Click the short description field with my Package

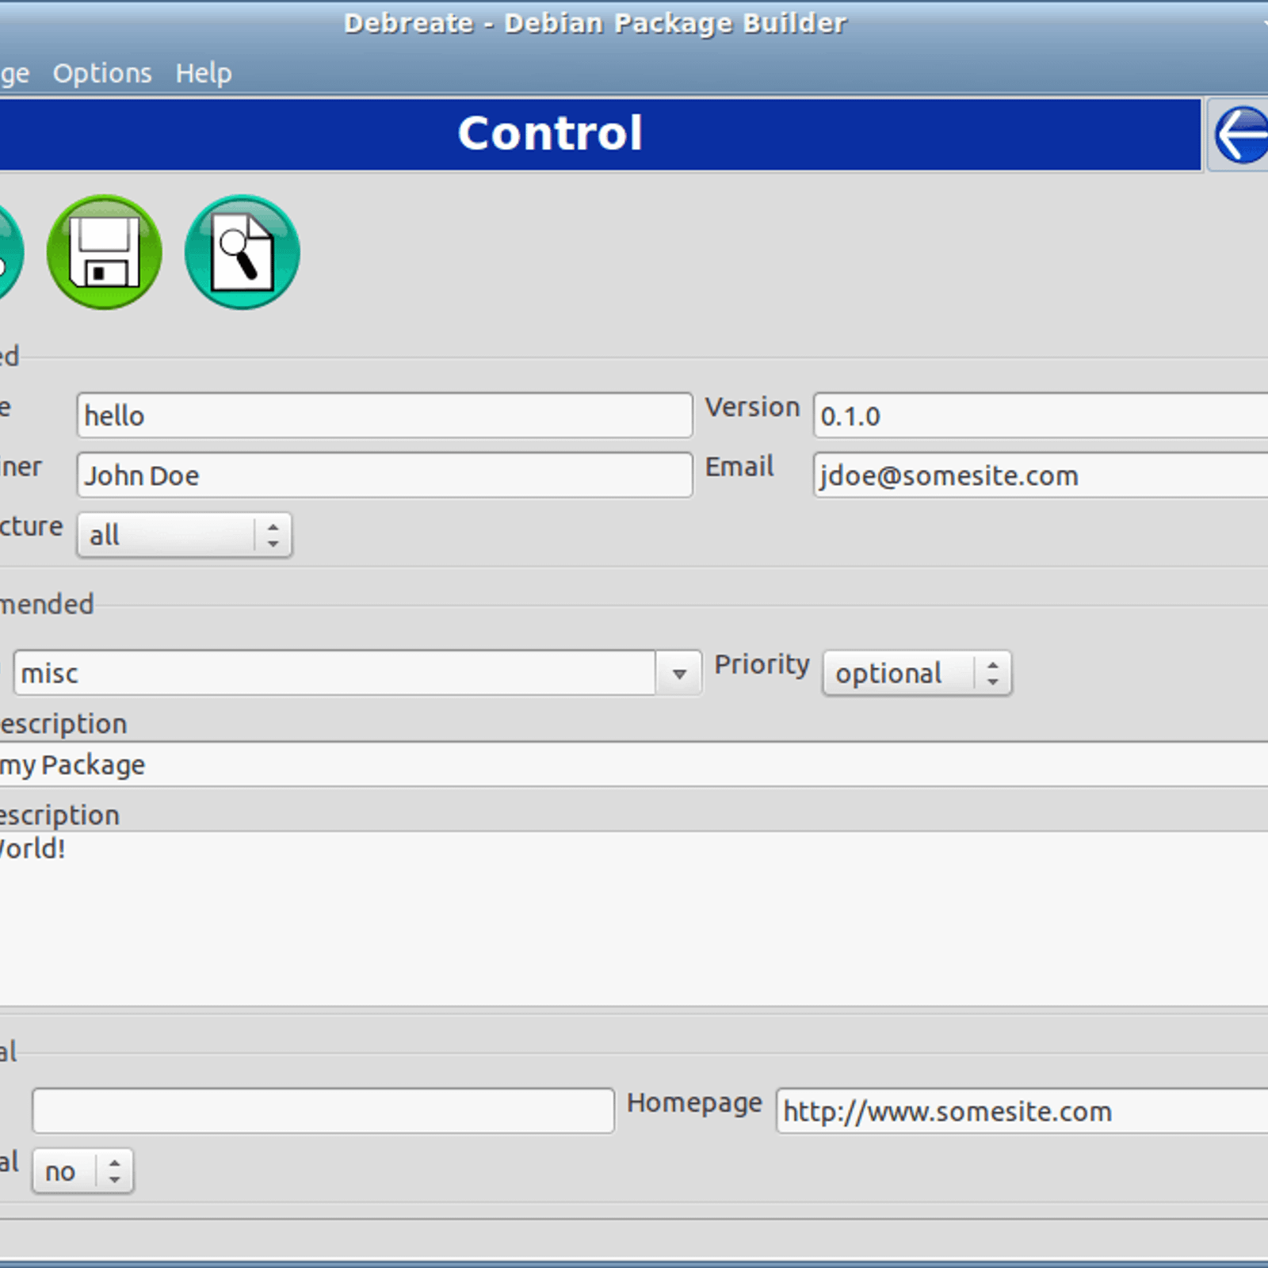click(634, 765)
